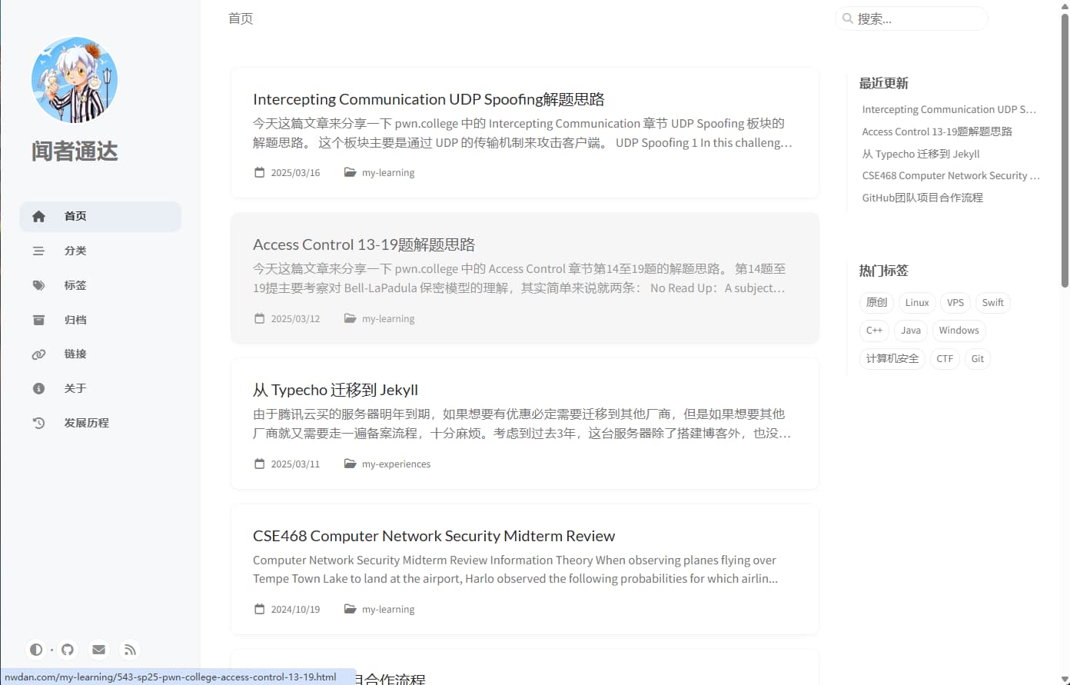Click the folder icon beside my-experiences

[x=350, y=463]
